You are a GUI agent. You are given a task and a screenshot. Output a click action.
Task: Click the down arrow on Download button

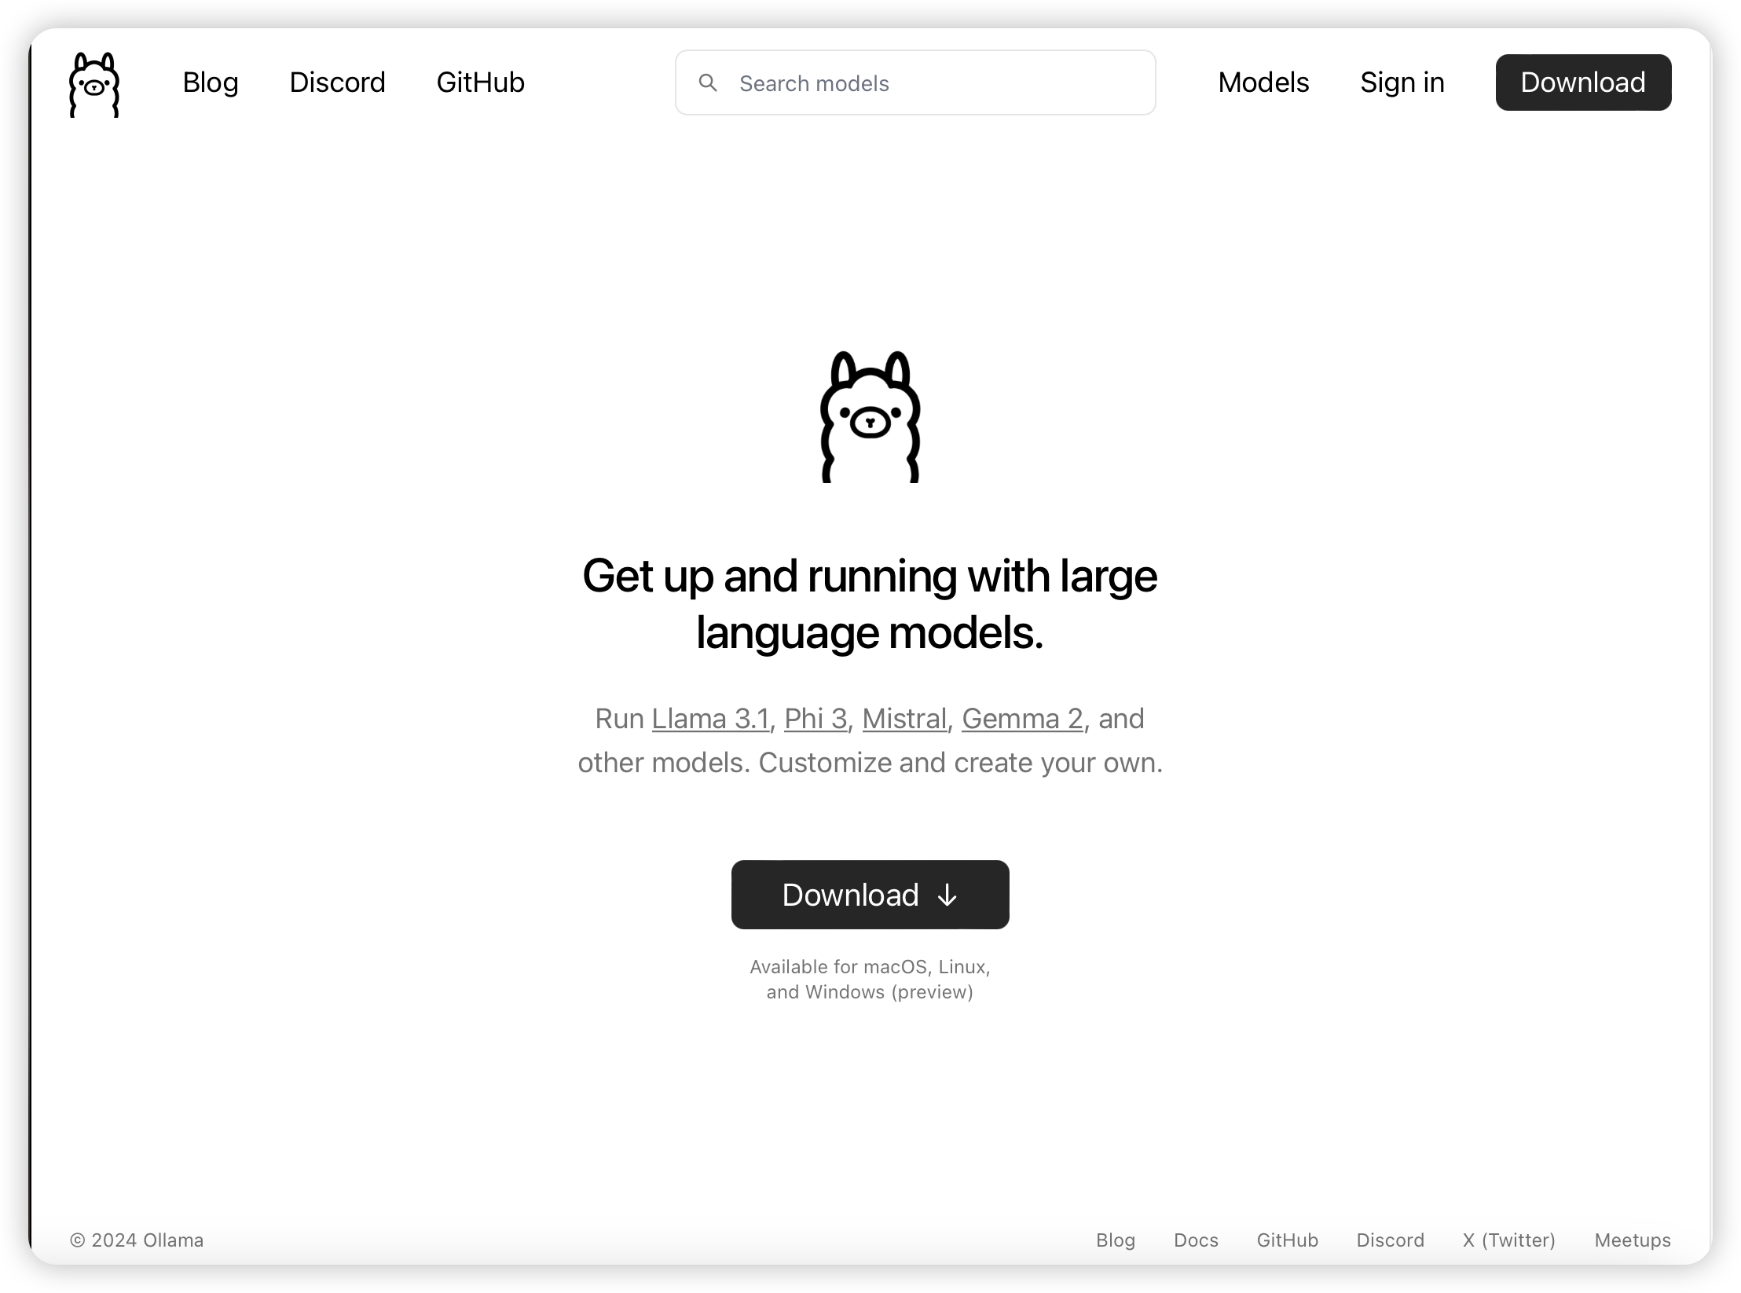[947, 895]
